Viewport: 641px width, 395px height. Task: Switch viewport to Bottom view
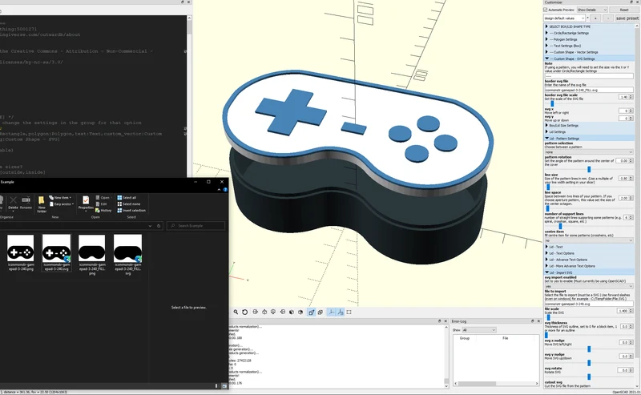coord(273,312)
